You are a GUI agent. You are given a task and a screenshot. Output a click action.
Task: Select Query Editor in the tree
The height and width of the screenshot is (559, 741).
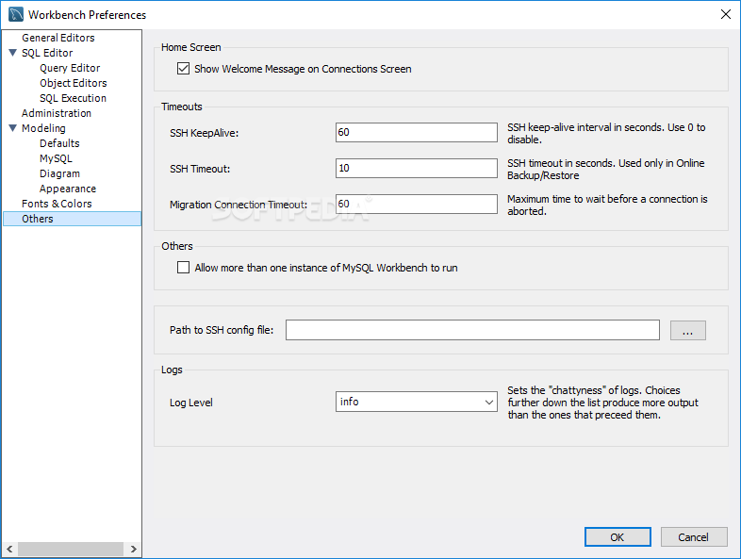click(x=70, y=68)
